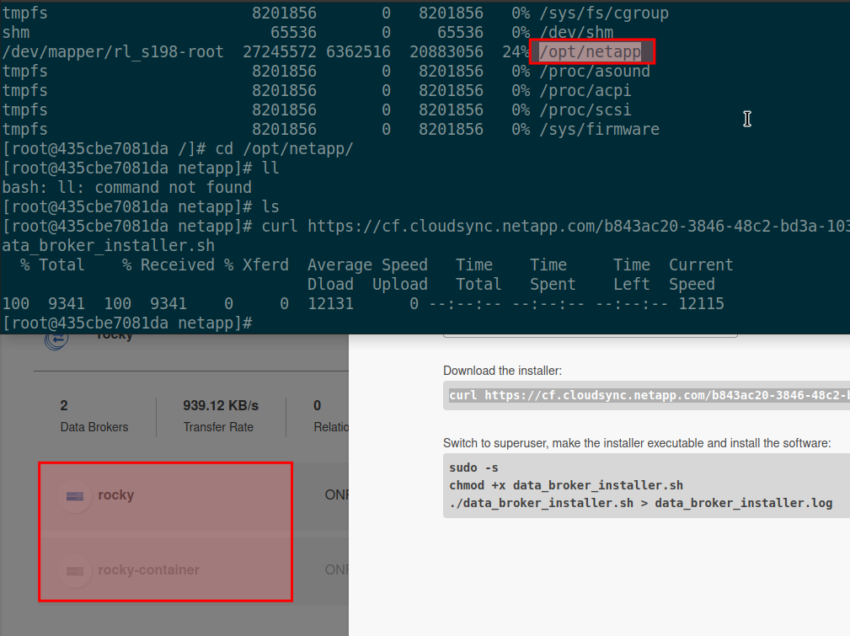The height and width of the screenshot is (636, 850).
Task: Click the 'Download the installer:' label
Action: coord(502,371)
